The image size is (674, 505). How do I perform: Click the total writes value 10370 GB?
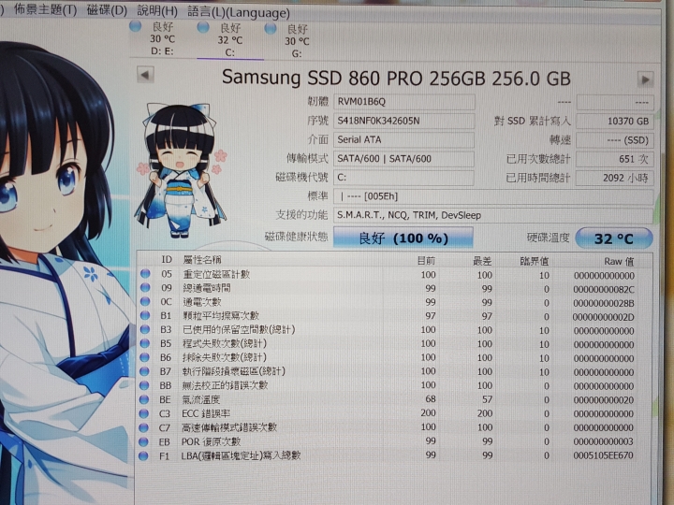615,121
